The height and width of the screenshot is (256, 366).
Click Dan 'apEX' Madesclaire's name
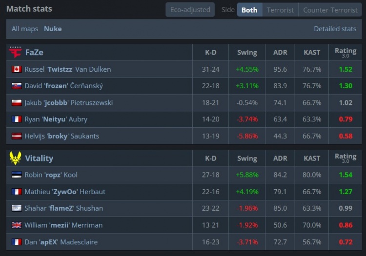pos(61,242)
